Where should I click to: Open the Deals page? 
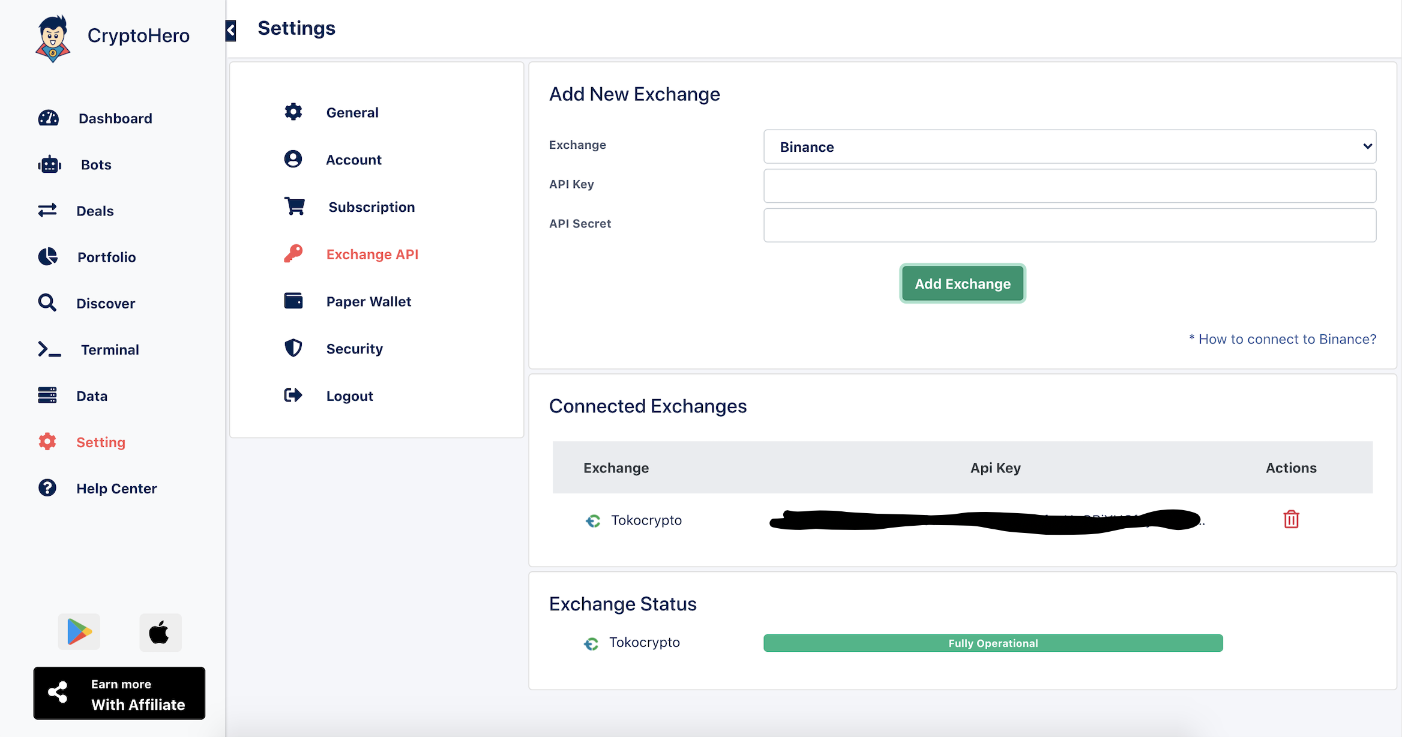[x=95, y=211]
